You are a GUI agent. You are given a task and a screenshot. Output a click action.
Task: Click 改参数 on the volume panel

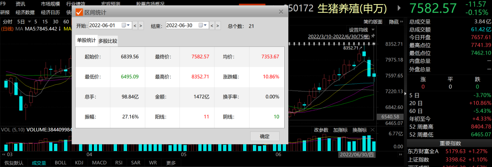(x=321, y=130)
